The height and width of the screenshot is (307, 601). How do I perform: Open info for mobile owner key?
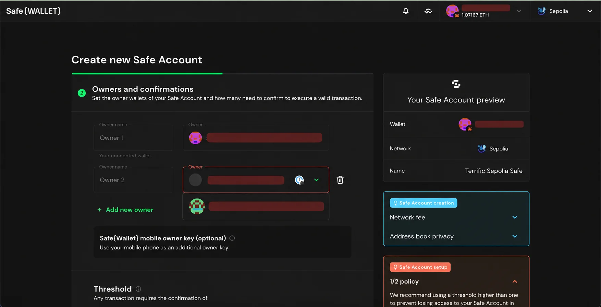232,238
